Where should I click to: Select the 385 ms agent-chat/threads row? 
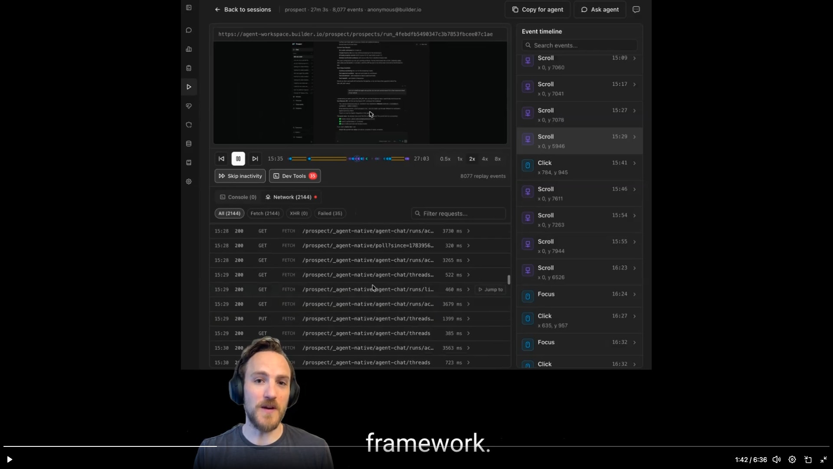pos(360,334)
